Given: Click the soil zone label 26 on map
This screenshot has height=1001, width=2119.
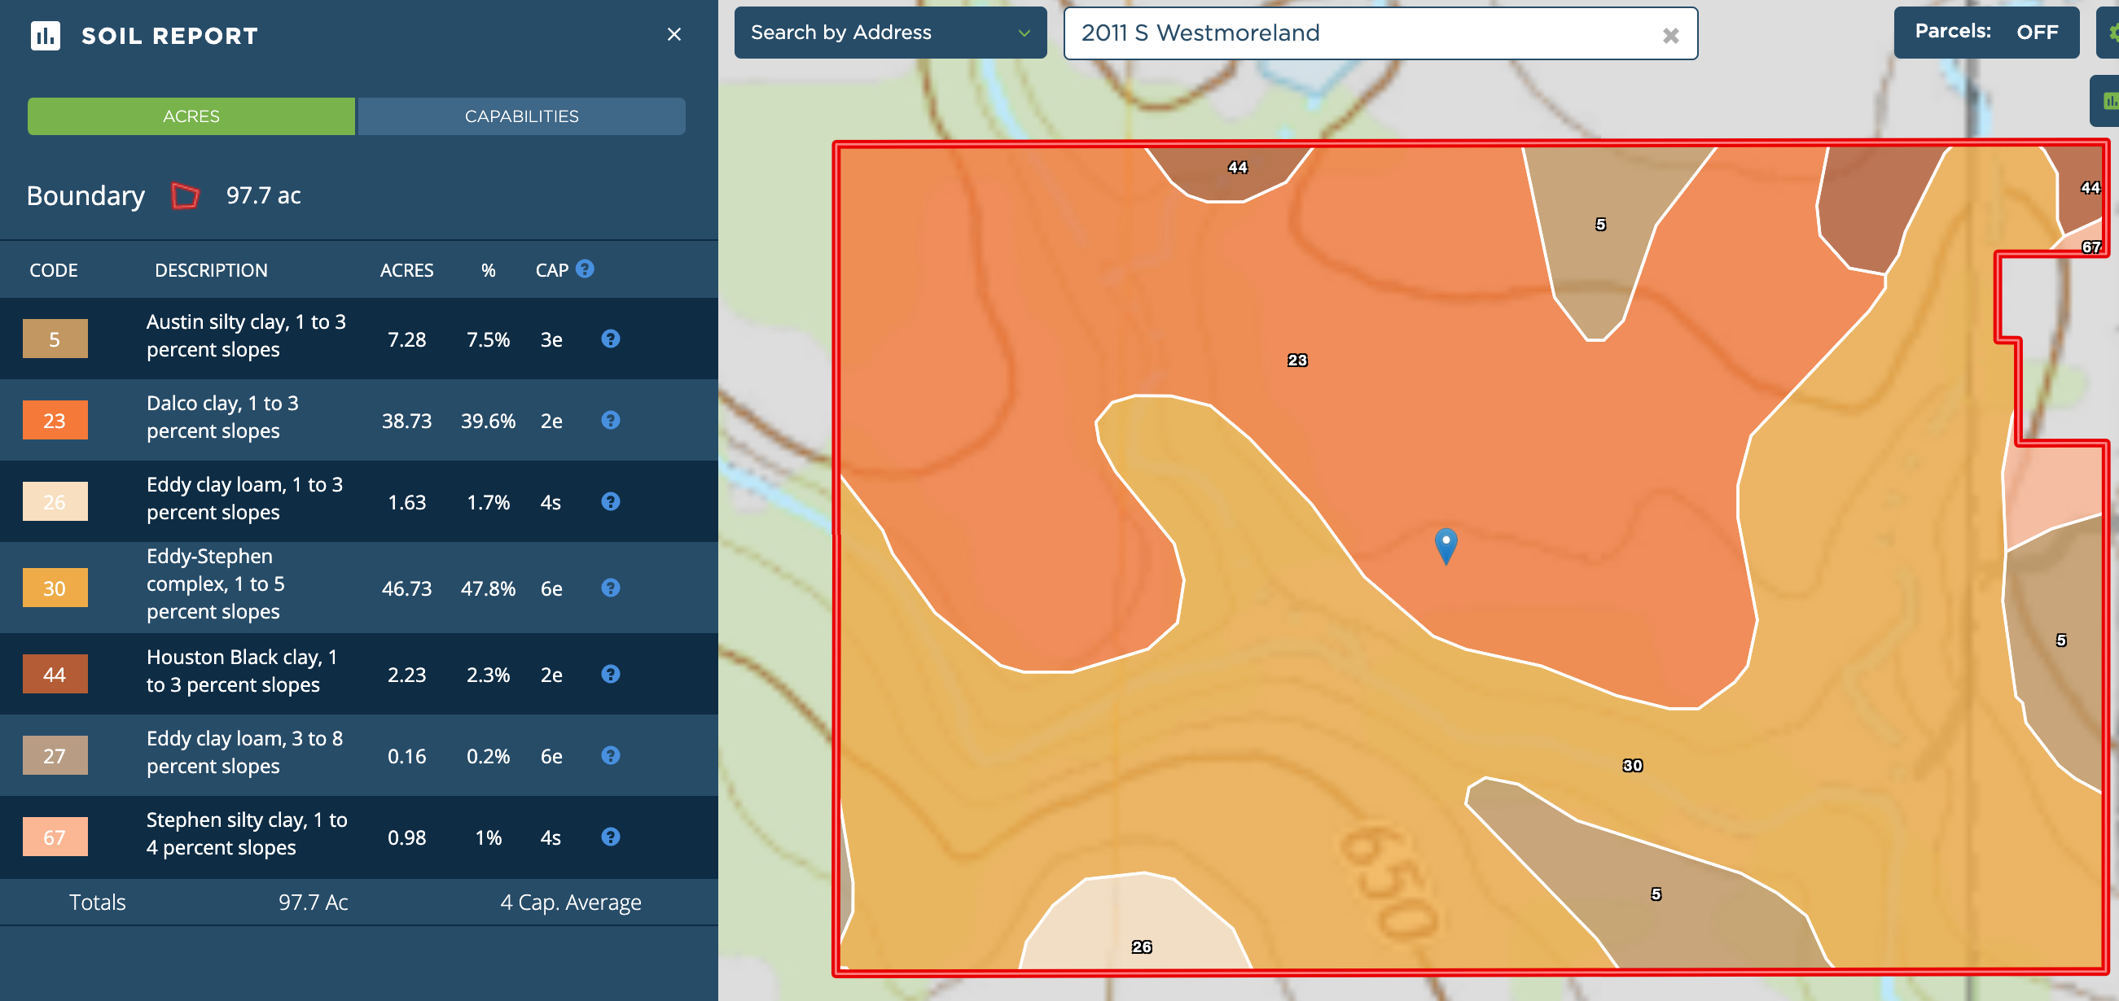Looking at the screenshot, I should tap(1141, 946).
